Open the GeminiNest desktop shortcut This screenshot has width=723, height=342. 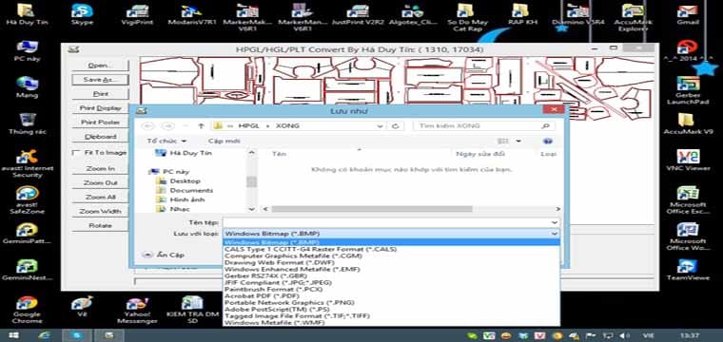[x=28, y=270]
